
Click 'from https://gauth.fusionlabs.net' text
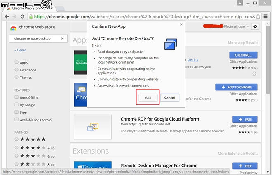pos(145,124)
